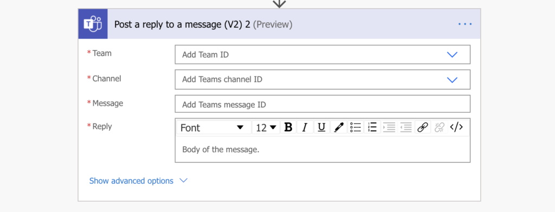Insert a numbered list
The width and height of the screenshot is (555, 212).
tap(372, 127)
